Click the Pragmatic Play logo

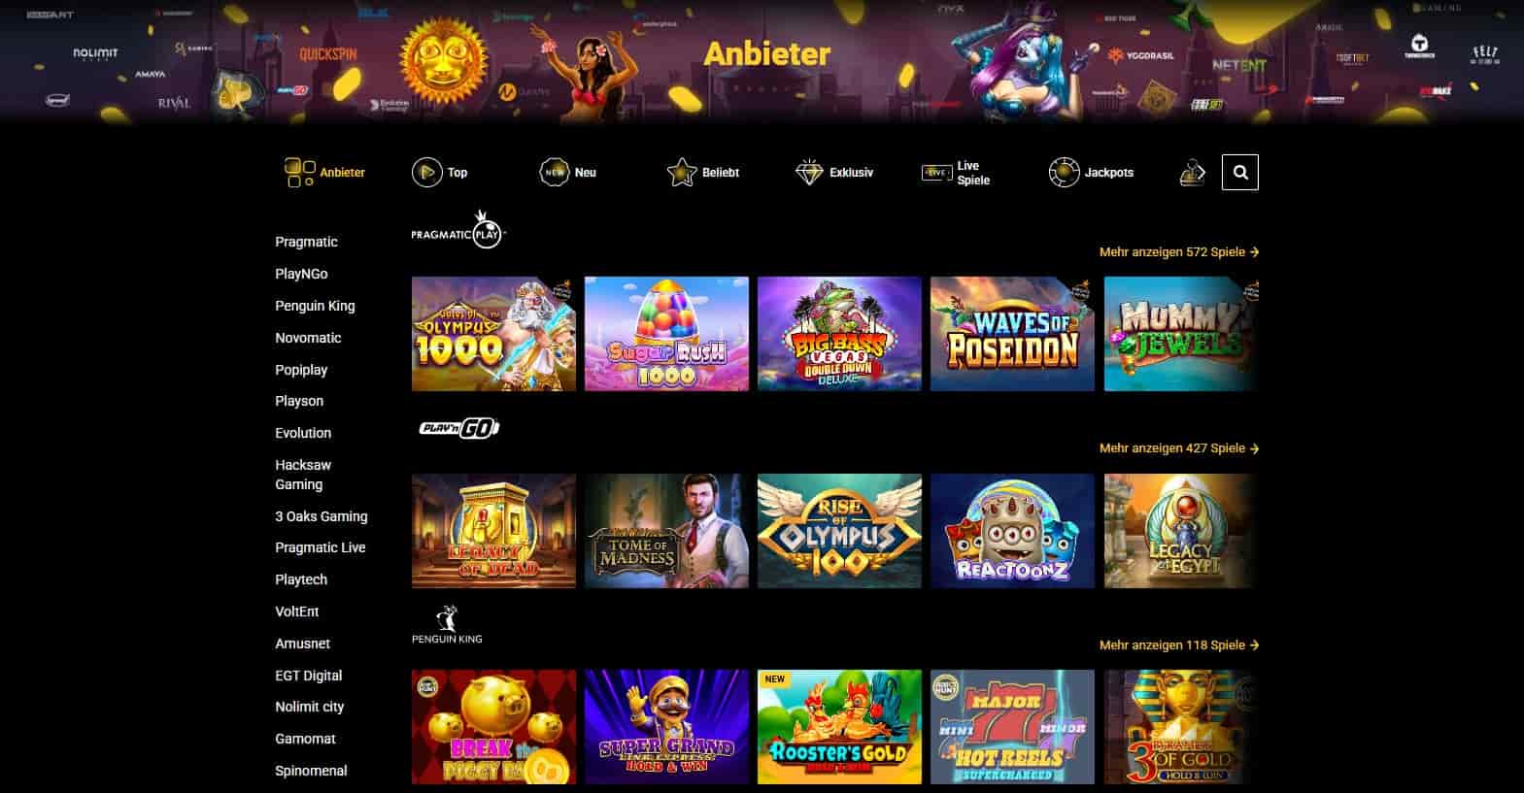point(458,230)
